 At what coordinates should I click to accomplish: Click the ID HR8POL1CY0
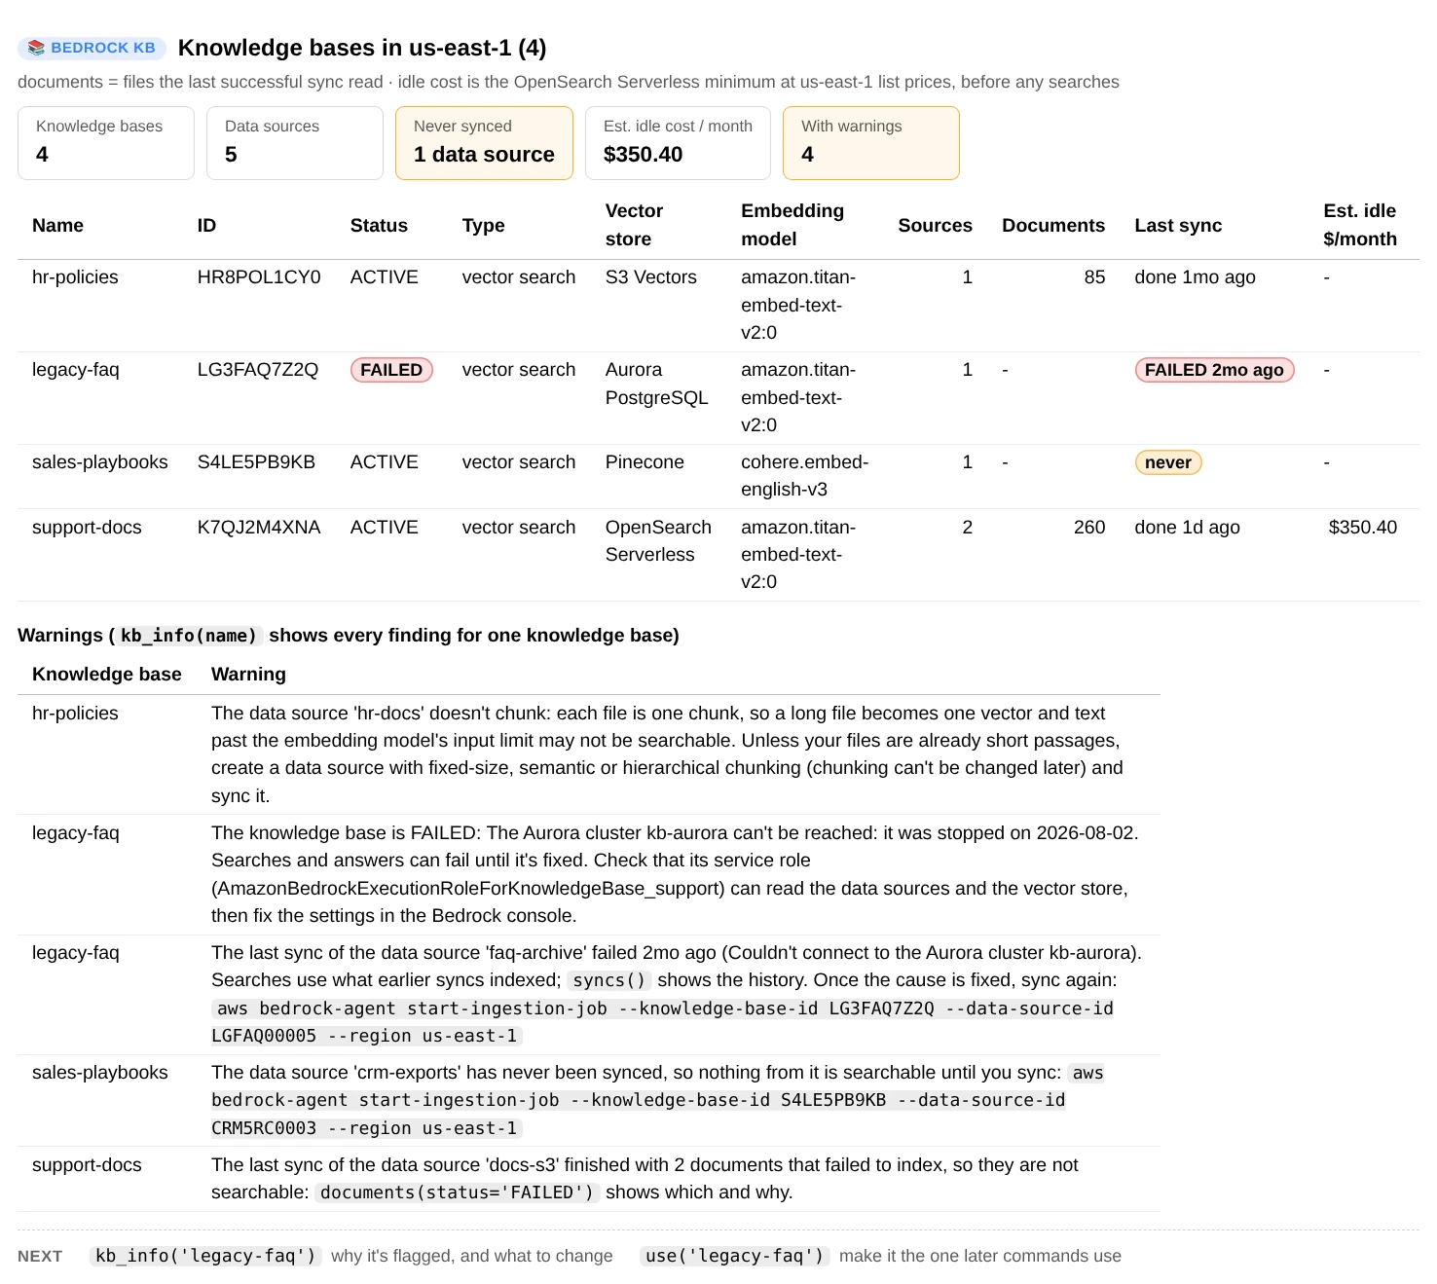point(259,277)
